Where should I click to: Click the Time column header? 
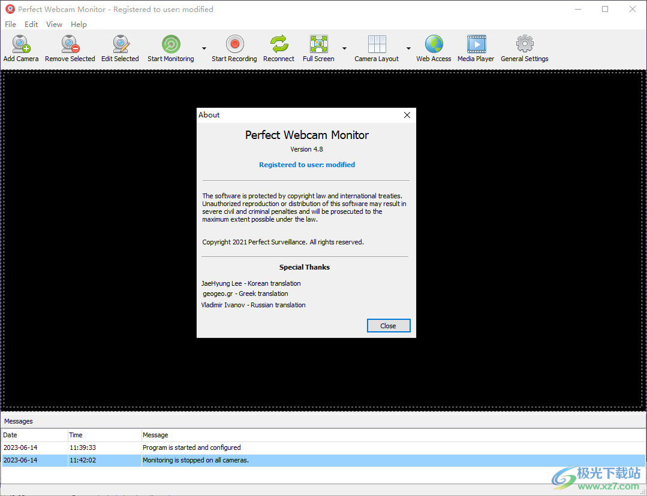[x=105, y=435]
